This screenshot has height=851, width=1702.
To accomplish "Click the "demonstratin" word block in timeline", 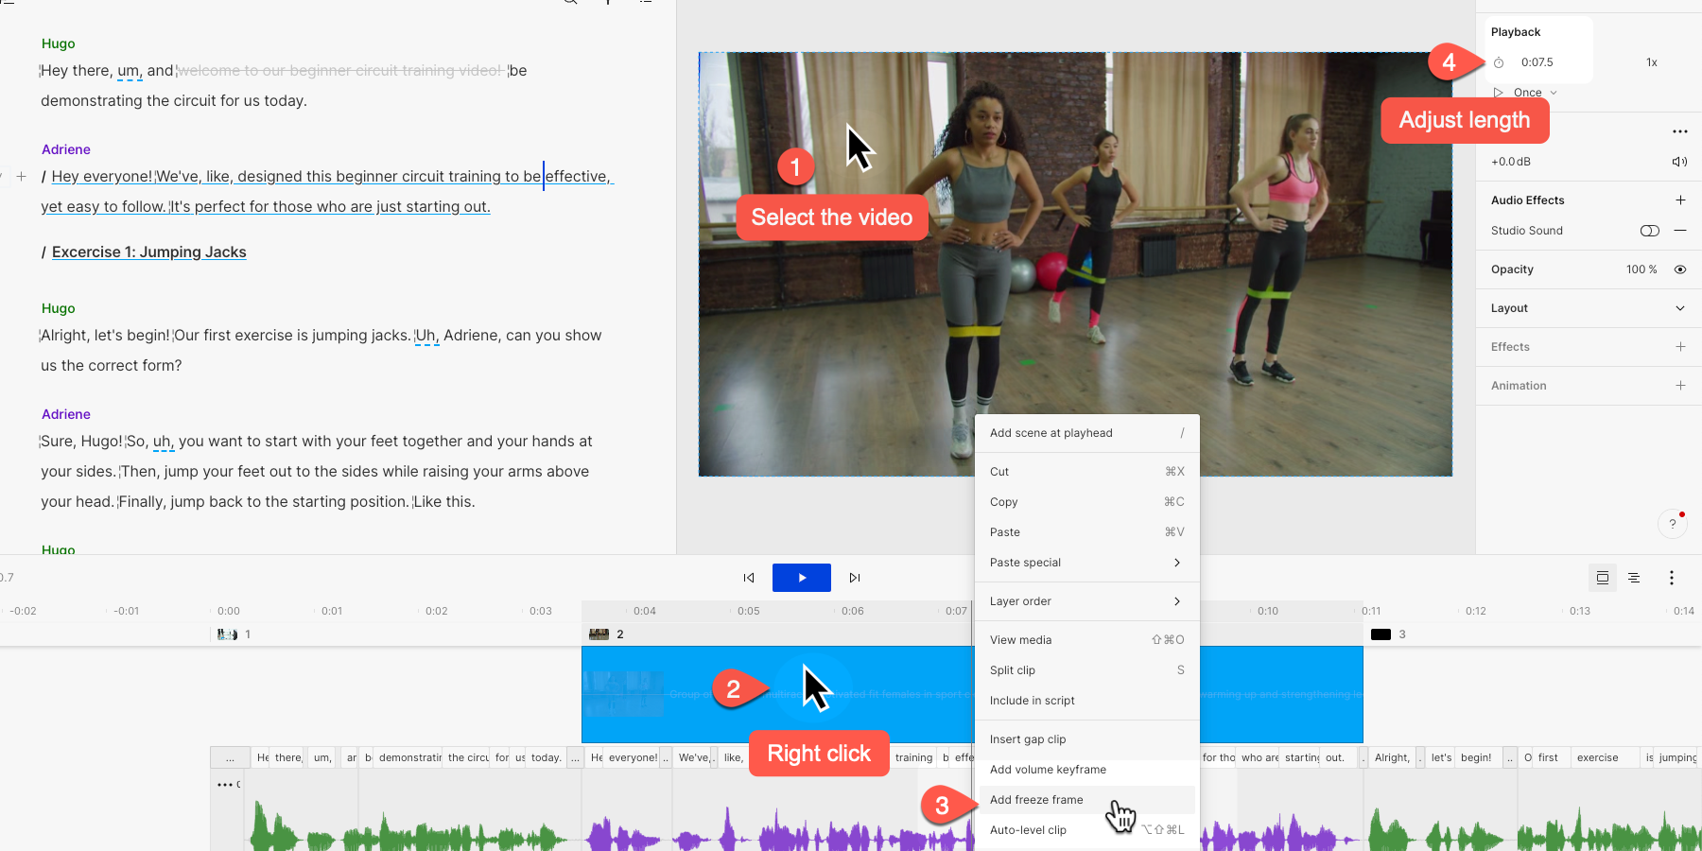I will tap(409, 757).
